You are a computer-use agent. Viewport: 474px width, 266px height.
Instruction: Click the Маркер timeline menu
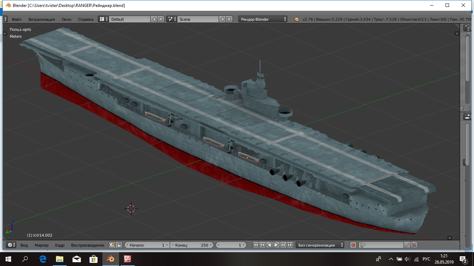pyautogui.click(x=41, y=245)
